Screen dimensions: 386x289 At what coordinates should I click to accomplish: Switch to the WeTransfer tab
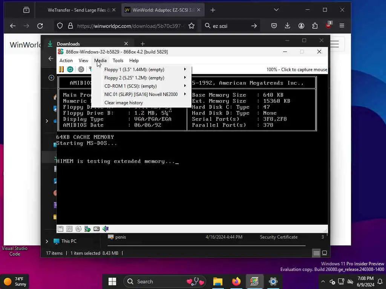(x=78, y=10)
